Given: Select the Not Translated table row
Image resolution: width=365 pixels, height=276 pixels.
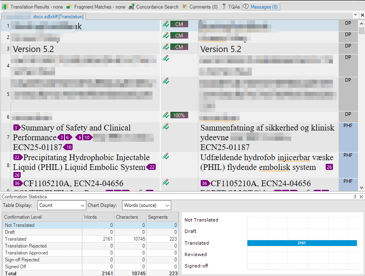Looking at the screenshot, I should pyautogui.click(x=90, y=225).
